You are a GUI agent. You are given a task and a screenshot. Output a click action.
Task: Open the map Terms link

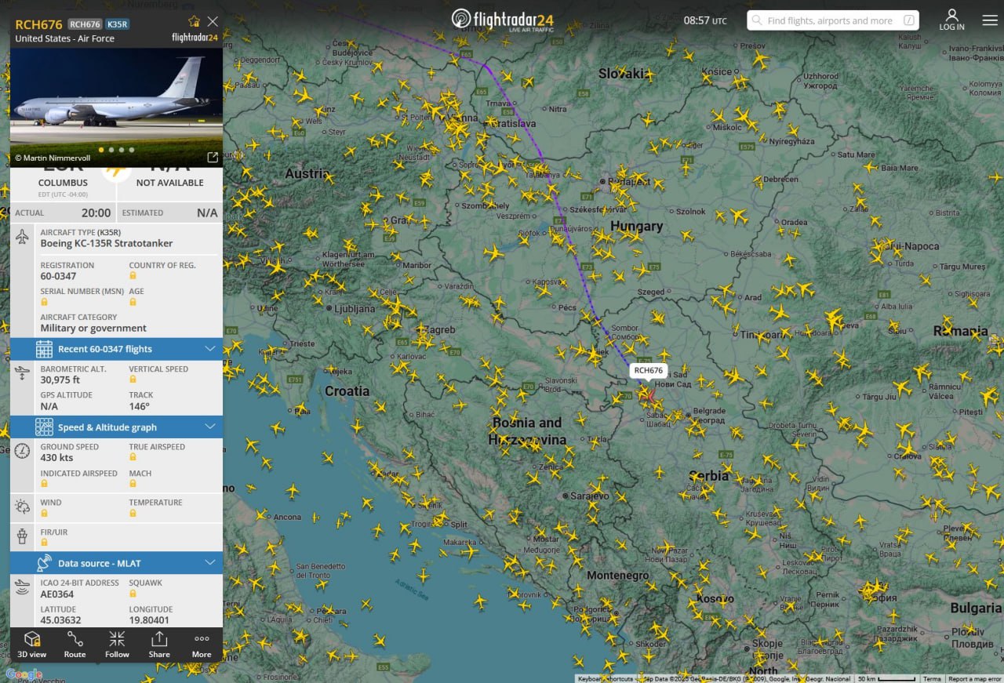coord(932,678)
